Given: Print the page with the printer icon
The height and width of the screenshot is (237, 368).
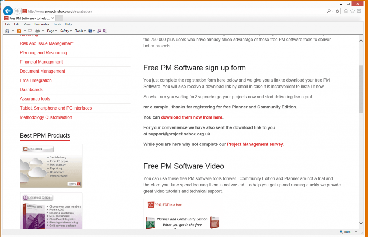Looking at the screenshot, I should tap(37, 31).
